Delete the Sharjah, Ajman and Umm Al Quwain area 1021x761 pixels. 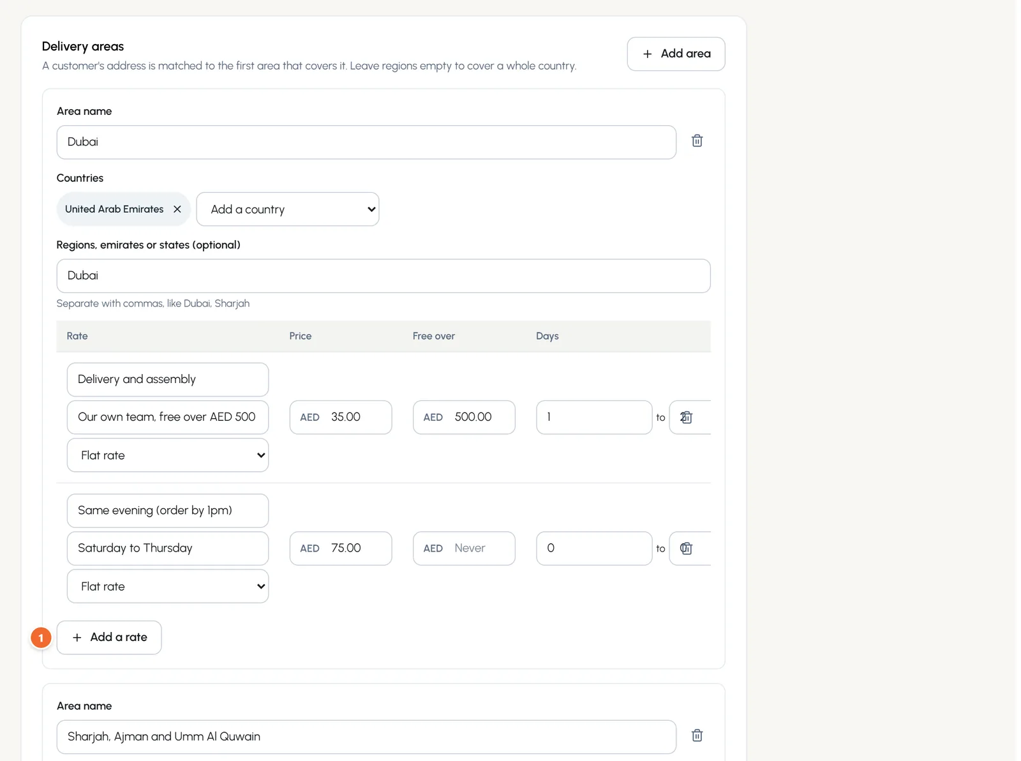tap(697, 735)
